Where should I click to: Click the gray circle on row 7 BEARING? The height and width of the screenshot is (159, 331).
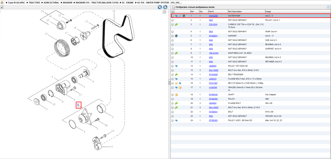click(x=172, y=44)
